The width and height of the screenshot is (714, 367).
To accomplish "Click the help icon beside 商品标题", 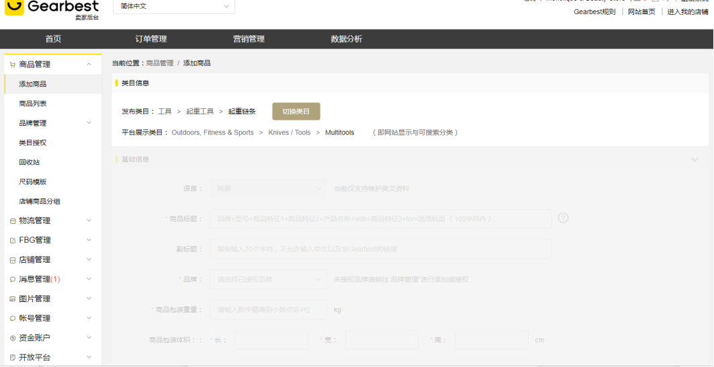I will point(564,218).
